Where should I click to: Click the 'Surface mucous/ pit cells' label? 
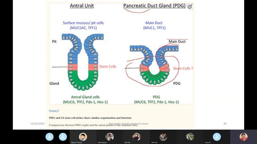click(x=83, y=23)
